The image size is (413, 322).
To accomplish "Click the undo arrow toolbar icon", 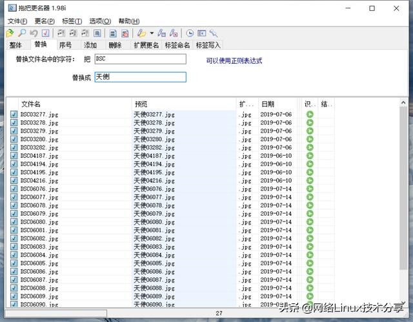I will (x=34, y=33).
